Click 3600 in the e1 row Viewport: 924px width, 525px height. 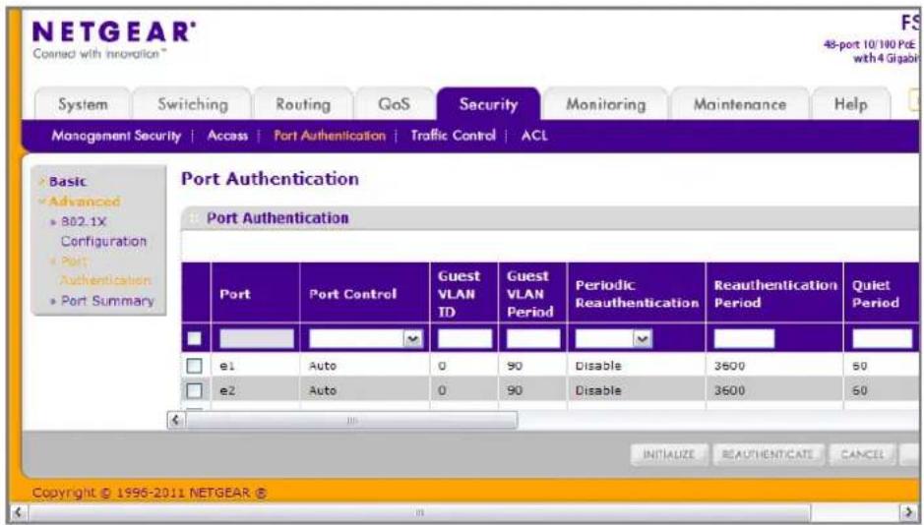[x=729, y=366]
